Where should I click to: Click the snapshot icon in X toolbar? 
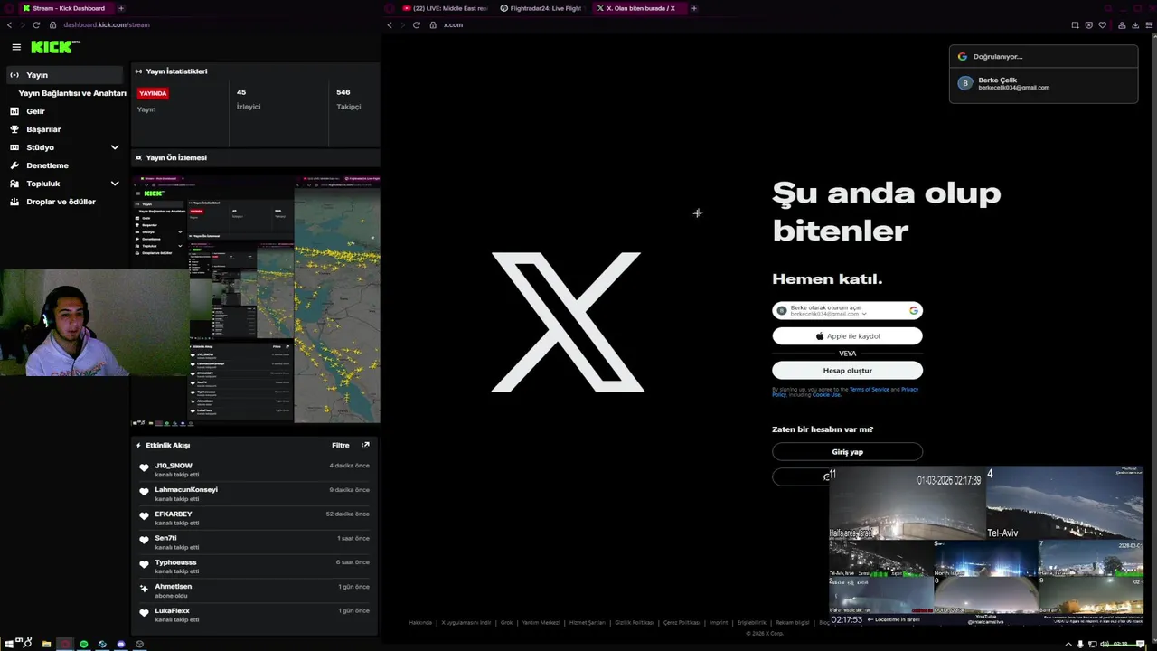pyautogui.click(x=1075, y=24)
